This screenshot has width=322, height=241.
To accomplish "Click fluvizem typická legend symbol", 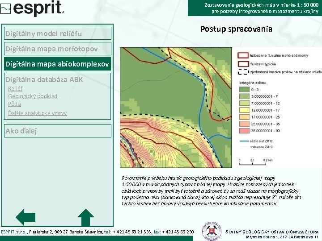I will [243, 64].
